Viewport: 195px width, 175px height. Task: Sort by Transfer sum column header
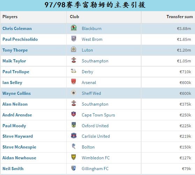pyautogui.click(x=180, y=17)
